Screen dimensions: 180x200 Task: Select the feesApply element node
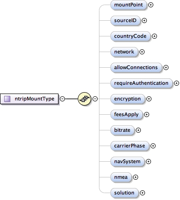tap(127, 114)
